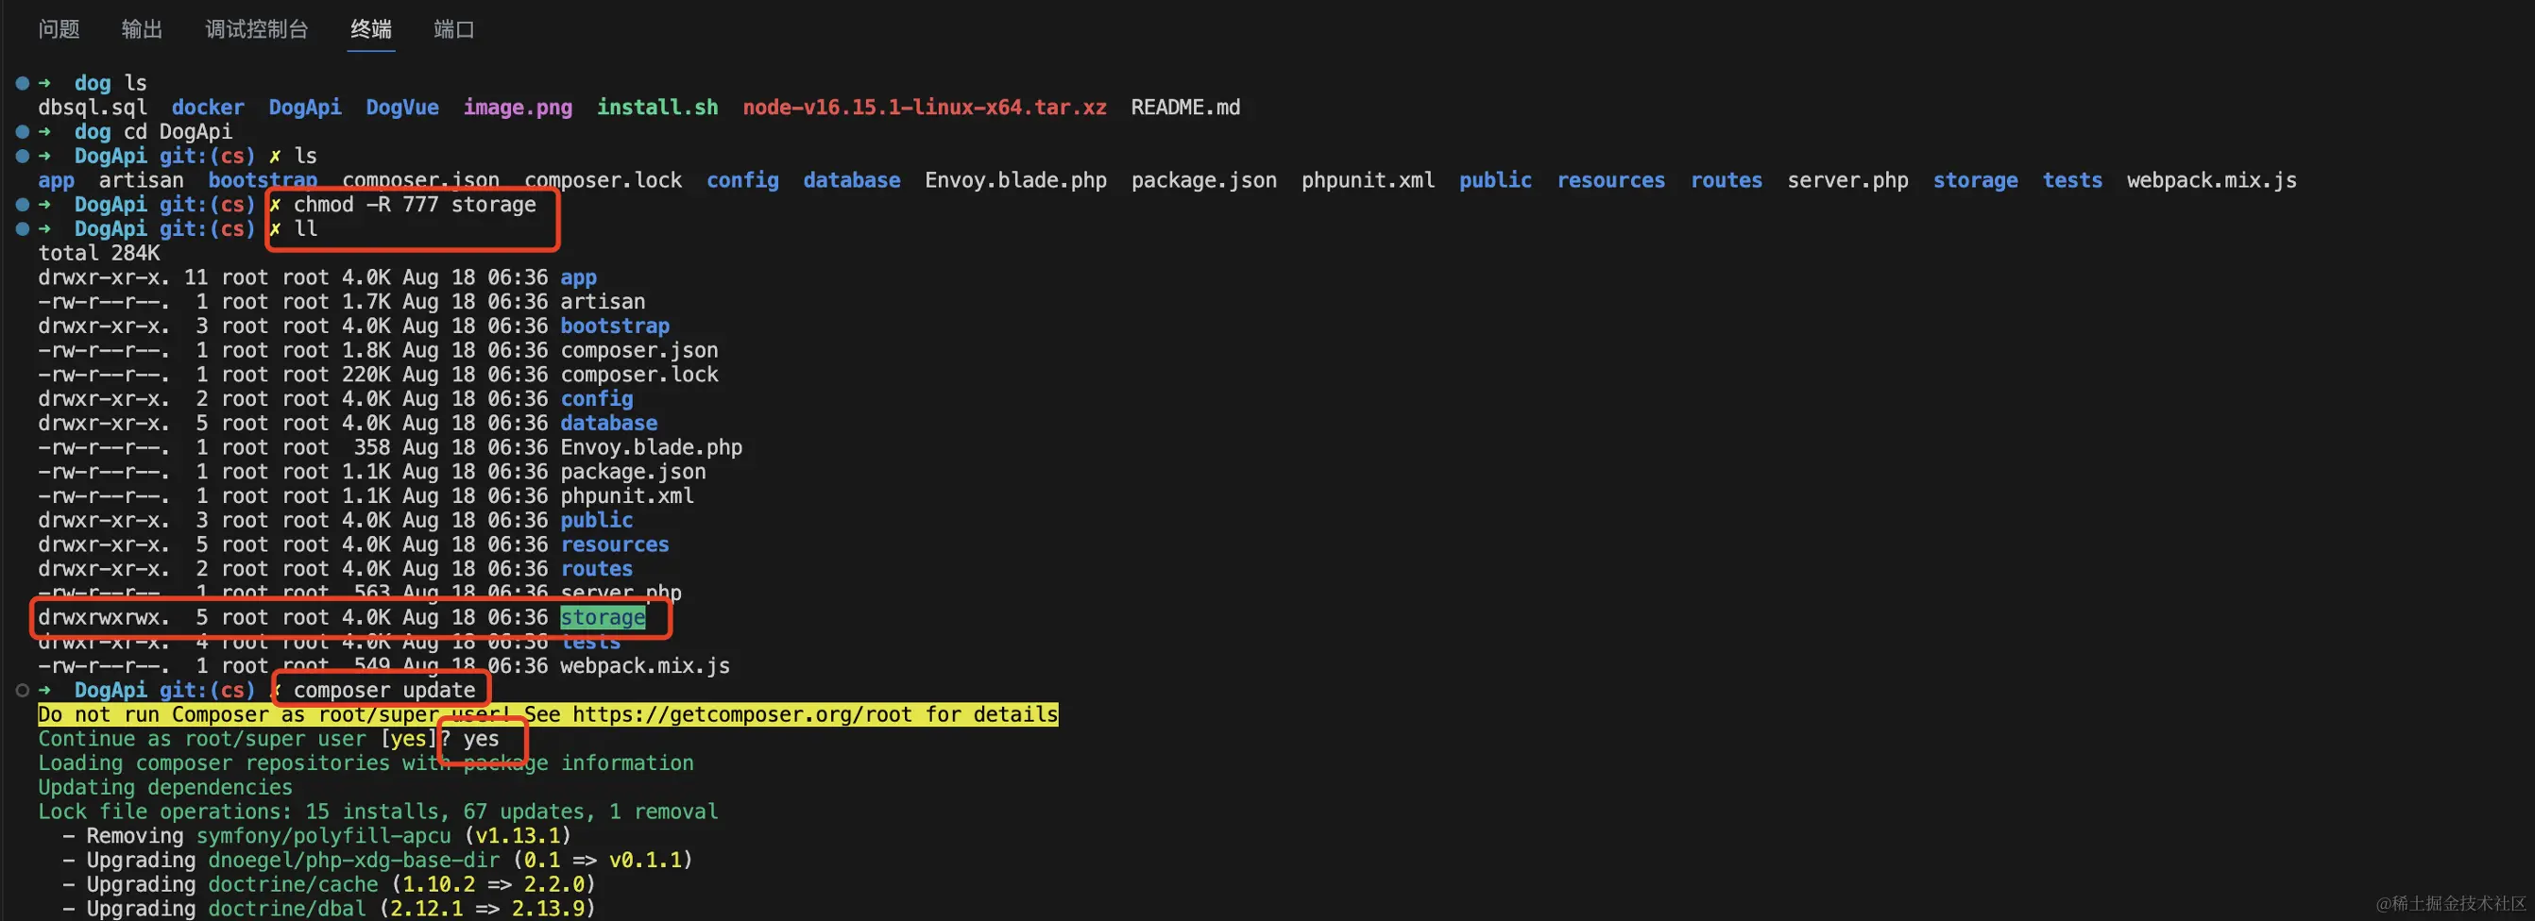Click the hollow circle beside "composer update"
The image size is (2535, 921).
click(23, 690)
